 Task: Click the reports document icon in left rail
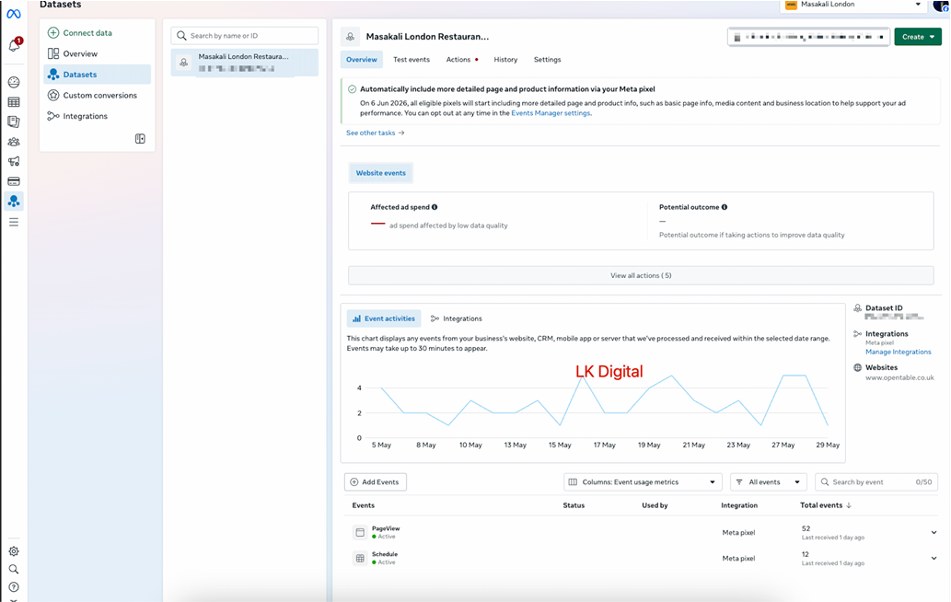[13, 122]
